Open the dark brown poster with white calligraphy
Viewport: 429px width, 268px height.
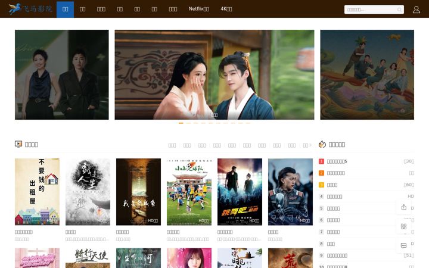[138, 192]
